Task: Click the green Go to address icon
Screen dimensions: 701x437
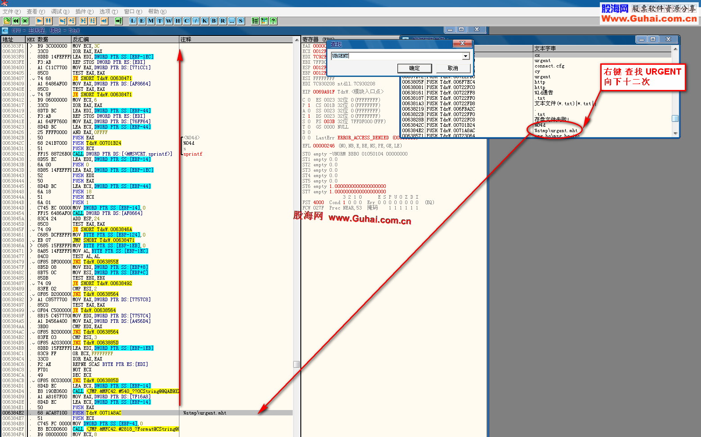Action: click(x=119, y=21)
